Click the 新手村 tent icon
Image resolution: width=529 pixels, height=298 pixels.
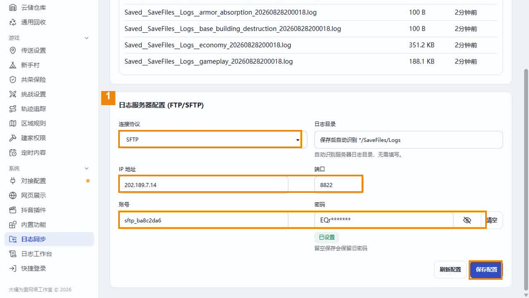point(13,65)
